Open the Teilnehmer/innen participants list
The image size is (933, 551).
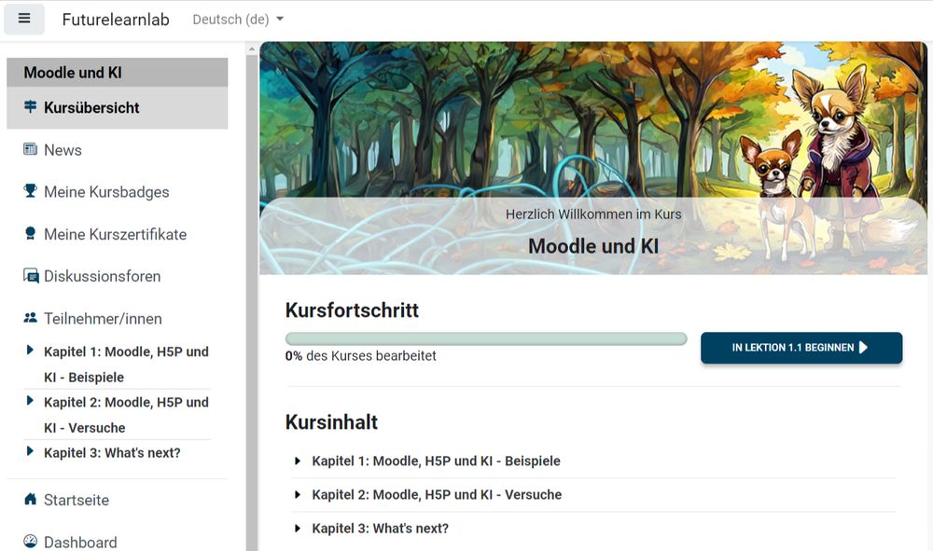(x=103, y=319)
